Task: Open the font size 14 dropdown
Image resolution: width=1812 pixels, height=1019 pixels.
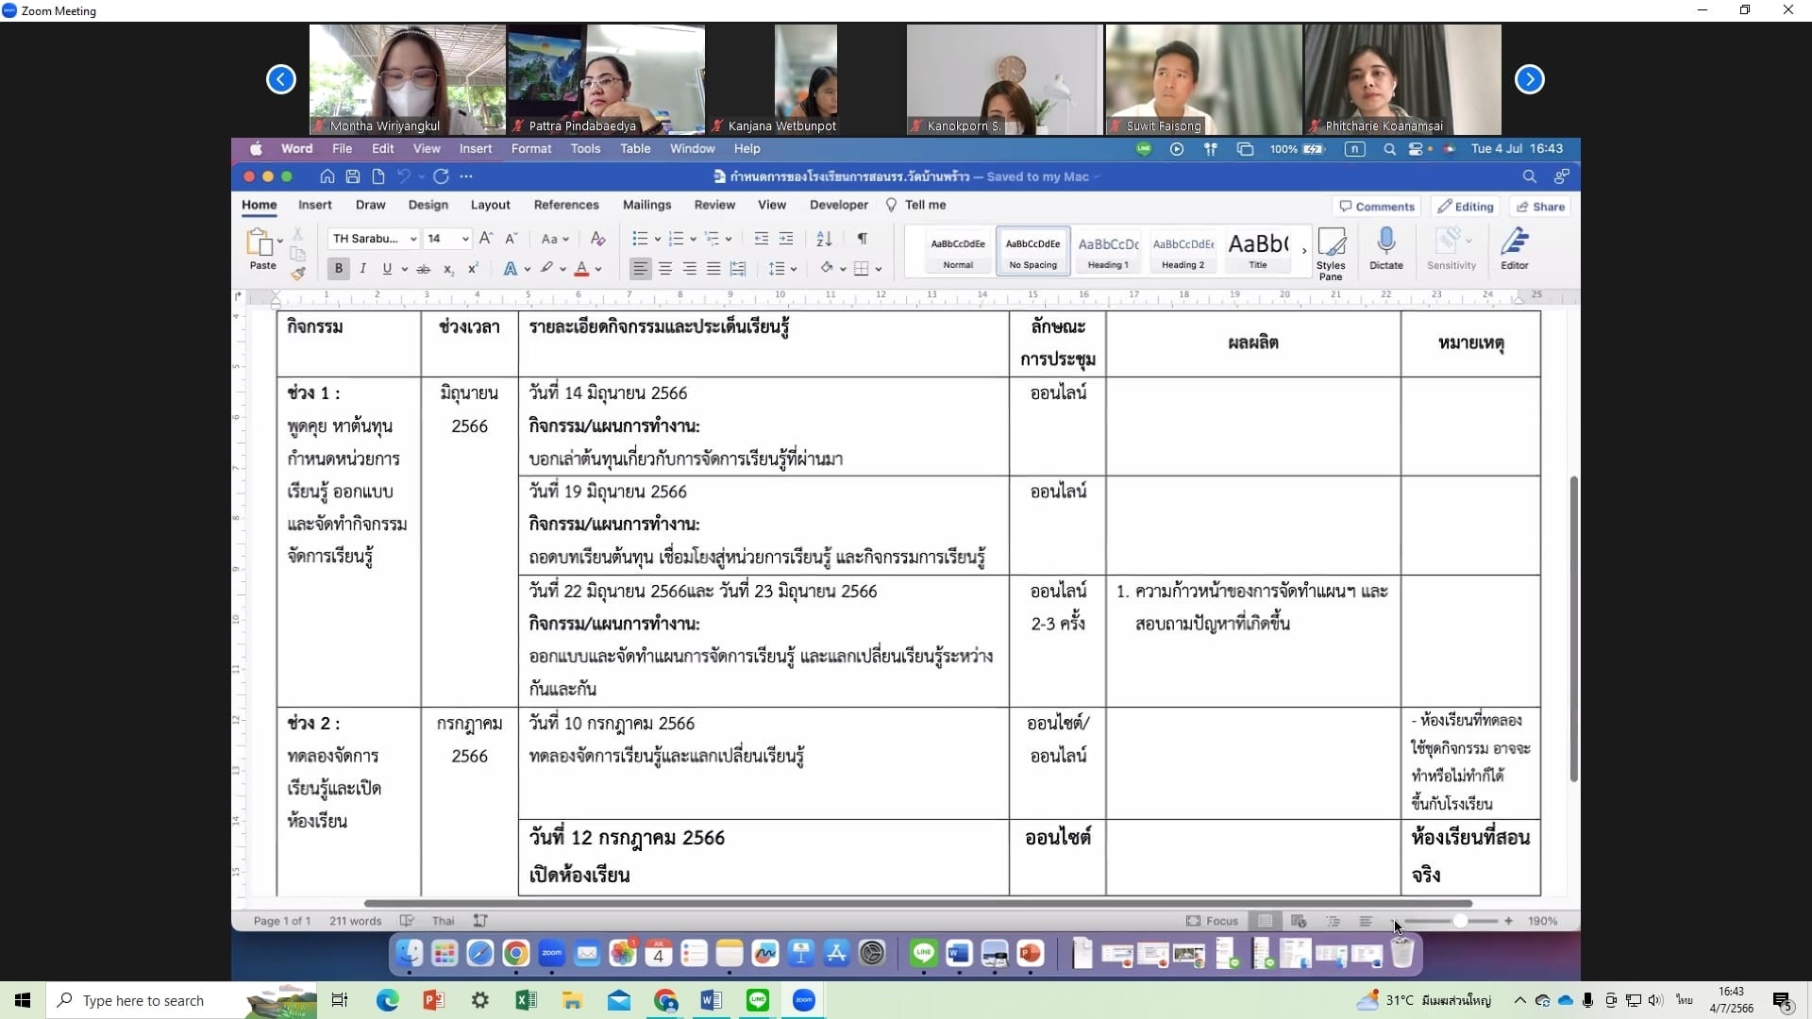Action: [465, 239]
